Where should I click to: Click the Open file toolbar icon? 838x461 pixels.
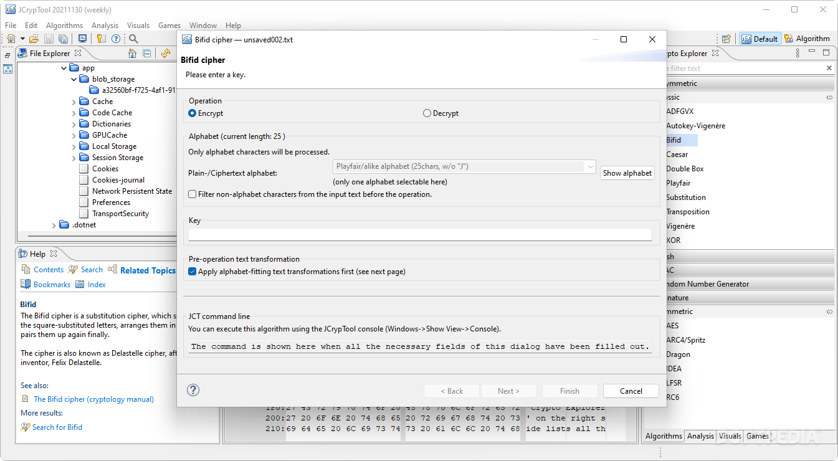click(34, 39)
